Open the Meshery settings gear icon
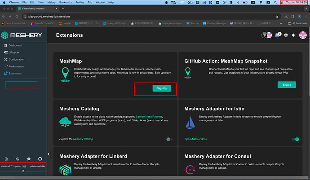 (x=286, y=35)
